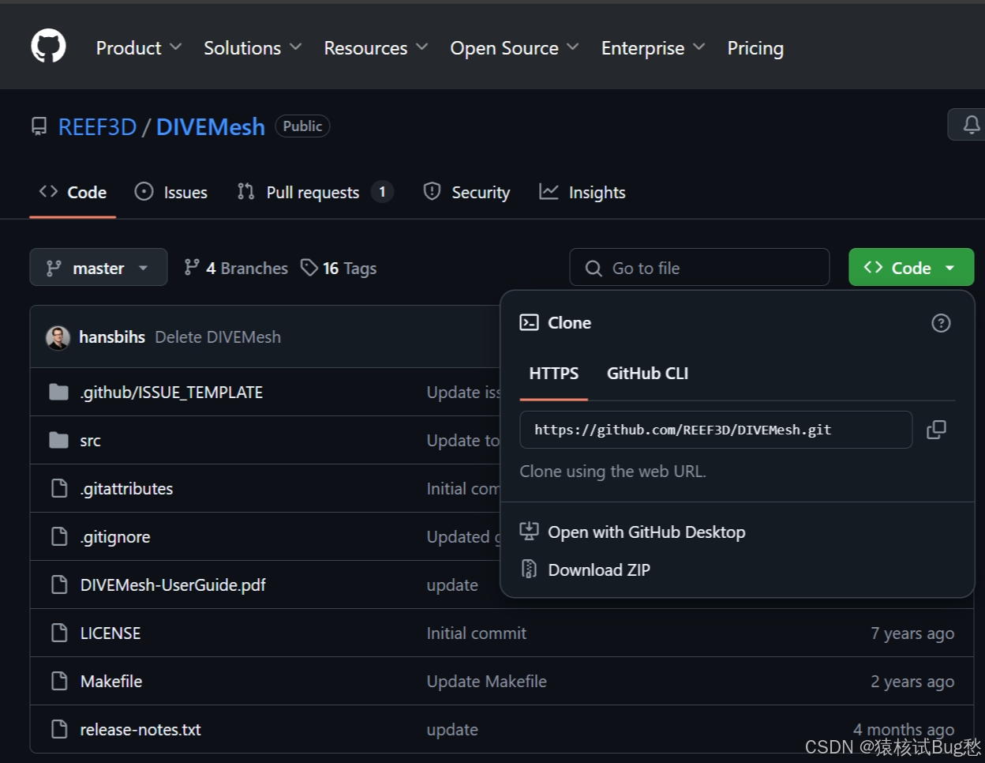Open the .gitignore file
This screenshot has width=985, height=763.
click(x=115, y=537)
